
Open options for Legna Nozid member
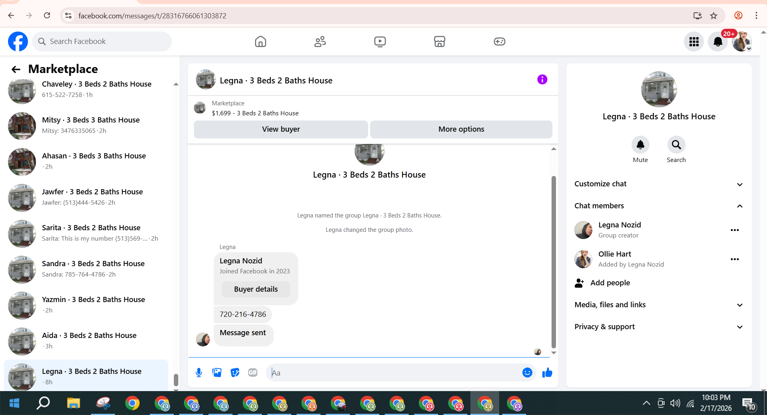[735, 230]
